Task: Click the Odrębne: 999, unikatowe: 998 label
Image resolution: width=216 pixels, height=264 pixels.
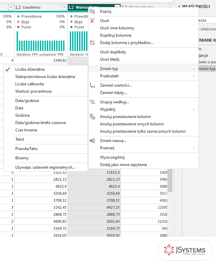Action: point(40,55)
